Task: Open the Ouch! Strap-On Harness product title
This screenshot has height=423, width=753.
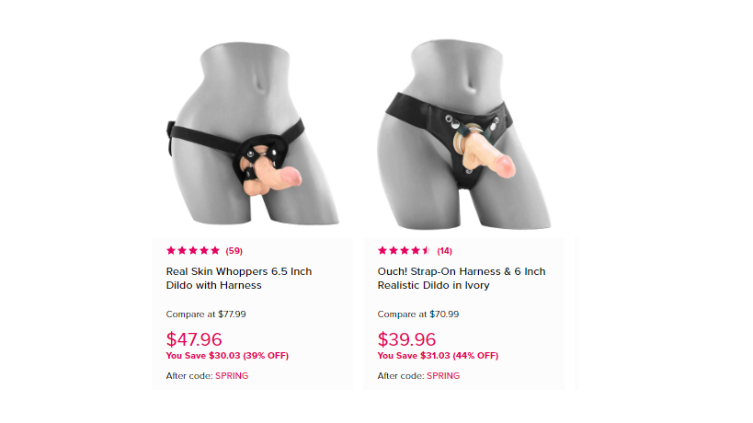Action: [461, 279]
